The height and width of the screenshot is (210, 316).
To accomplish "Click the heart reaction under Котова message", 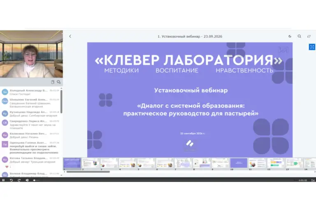I will pyautogui.click(x=7, y=167).
